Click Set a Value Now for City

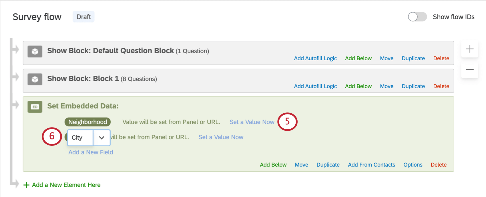coord(221,137)
